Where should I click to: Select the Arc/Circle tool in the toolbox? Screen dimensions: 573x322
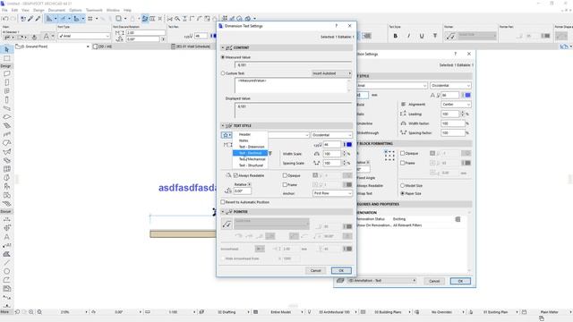pyautogui.click(x=6, y=271)
